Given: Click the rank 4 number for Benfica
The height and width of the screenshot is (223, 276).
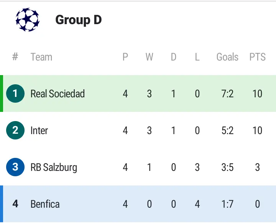Looking at the screenshot, I should (15, 204).
